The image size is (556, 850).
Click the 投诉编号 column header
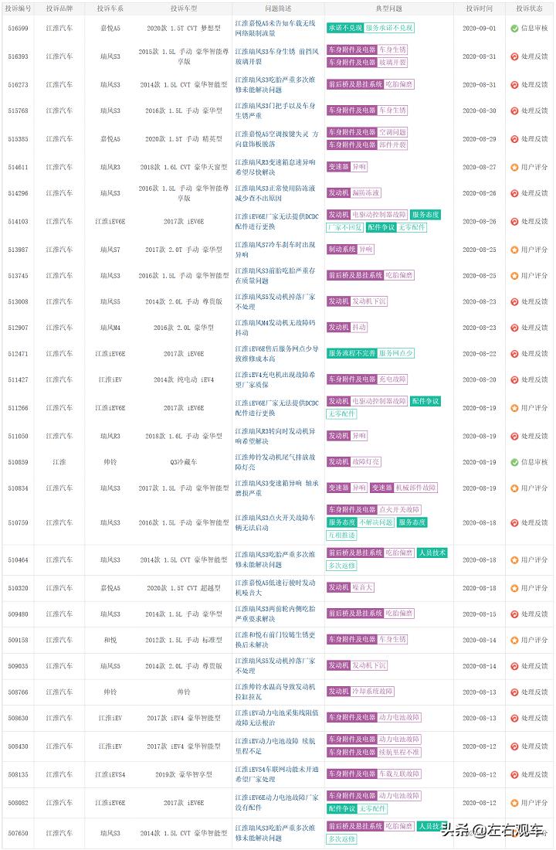[19, 8]
